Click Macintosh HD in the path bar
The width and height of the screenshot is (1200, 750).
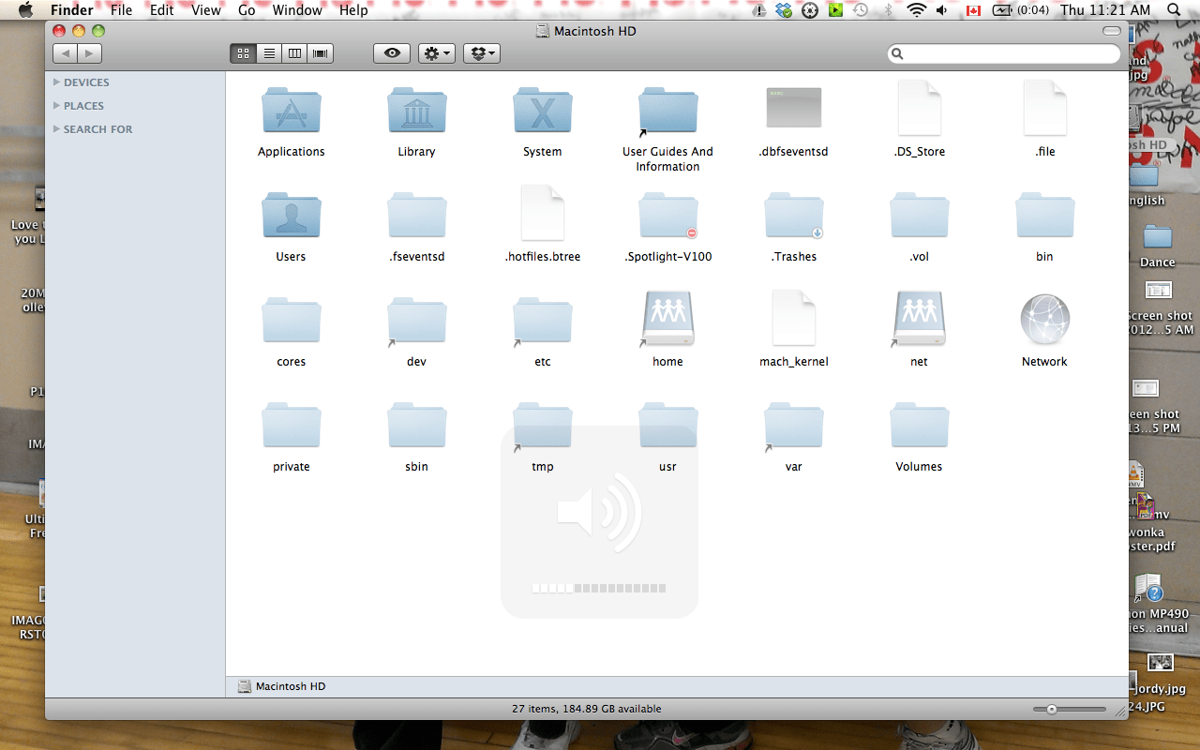pyautogui.click(x=281, y=685)
